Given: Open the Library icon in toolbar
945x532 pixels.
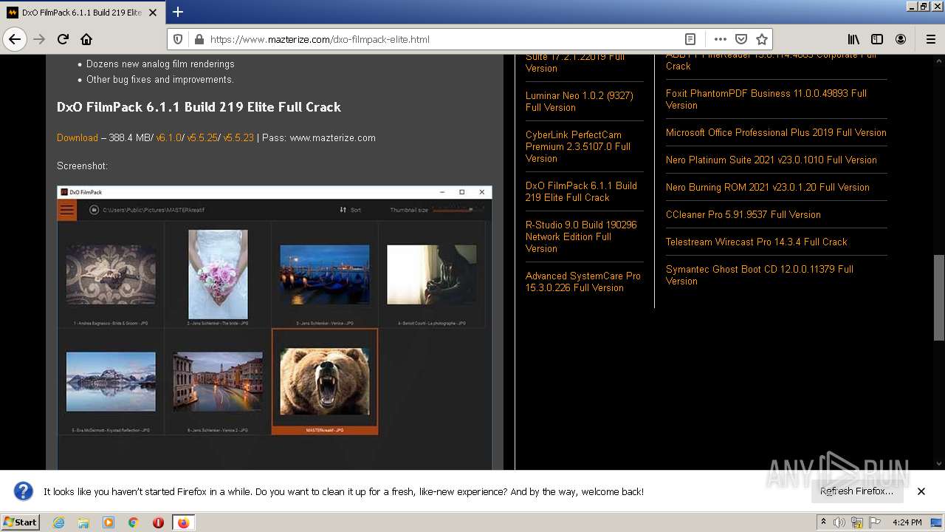Looking at the screenshot, I should click(x=853, y=39).
